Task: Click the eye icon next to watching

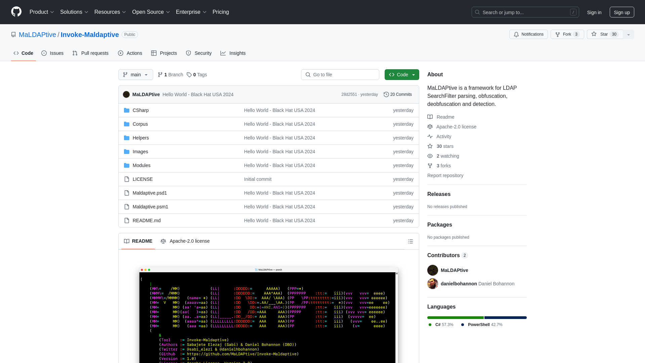Action: tap(430, 156)
